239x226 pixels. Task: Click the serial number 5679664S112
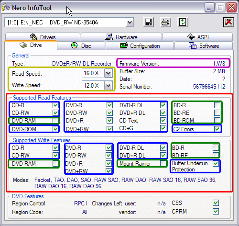tap(209, 87)
